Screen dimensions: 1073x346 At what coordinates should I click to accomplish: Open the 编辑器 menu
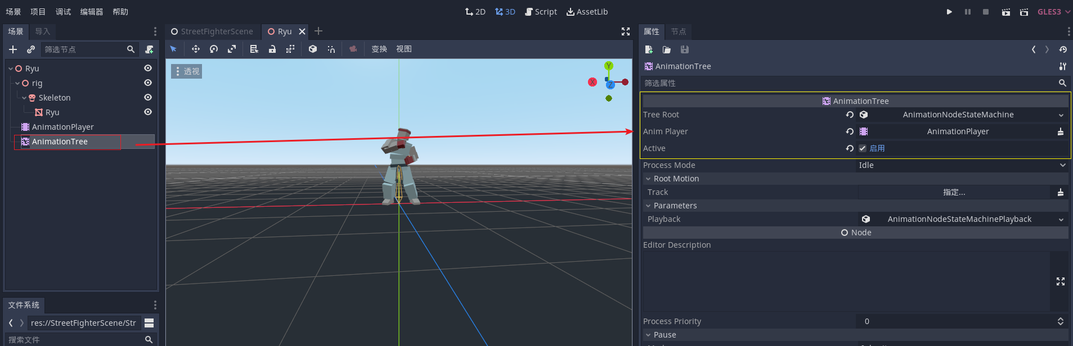(92, 12)
